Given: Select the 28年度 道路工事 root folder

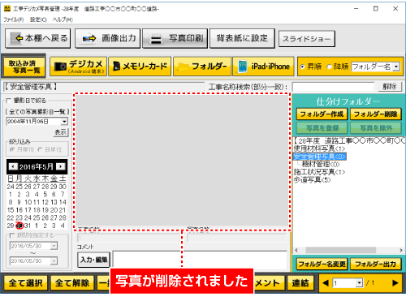Looking at the screenshot, I should [349, 140].
